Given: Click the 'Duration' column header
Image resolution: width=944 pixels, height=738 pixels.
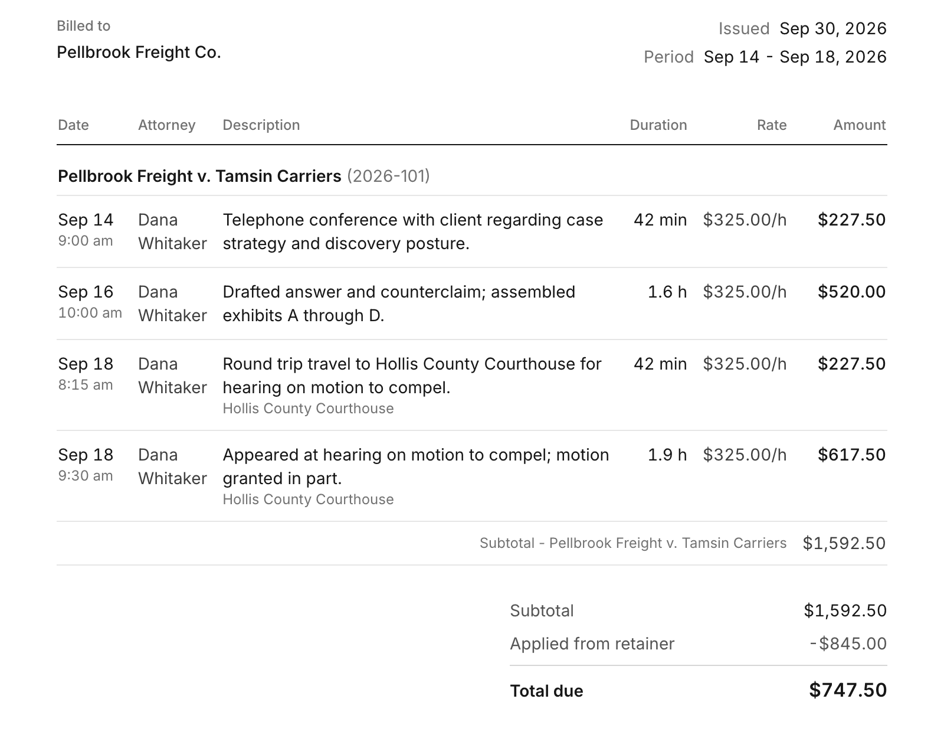Looking at the screenshot, I should (658, 125).
